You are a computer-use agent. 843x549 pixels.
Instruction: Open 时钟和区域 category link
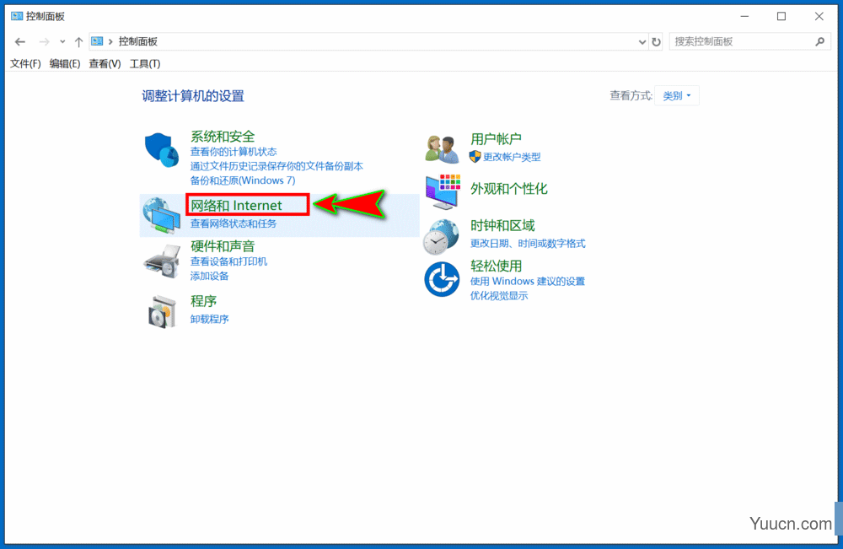click(x=502, y=226)
